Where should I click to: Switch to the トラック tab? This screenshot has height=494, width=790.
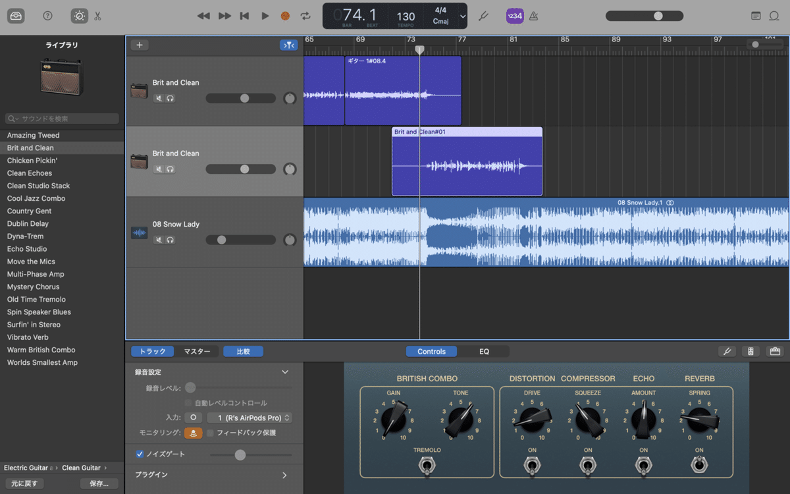[x=153, y=352]
